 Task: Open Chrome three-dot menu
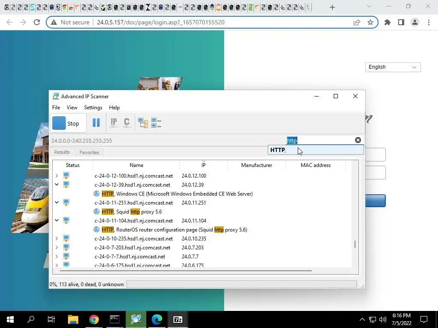pyautogui.click(x=429, y=22)
